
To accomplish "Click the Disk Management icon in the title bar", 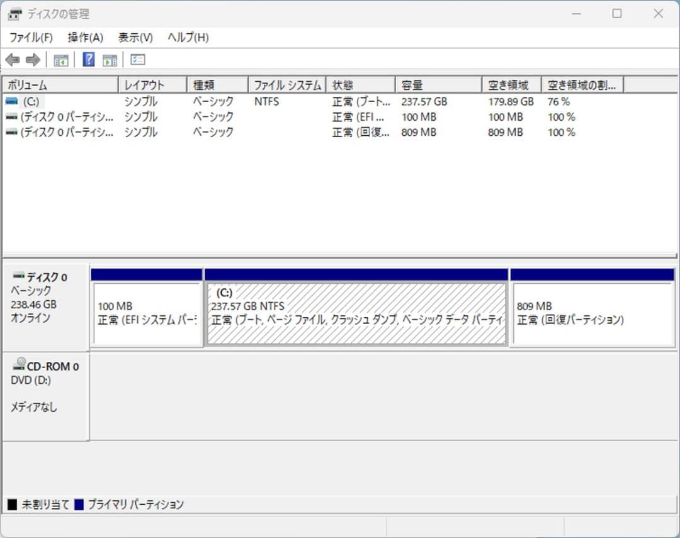I will pyautogui.click(x=14, y=13).
